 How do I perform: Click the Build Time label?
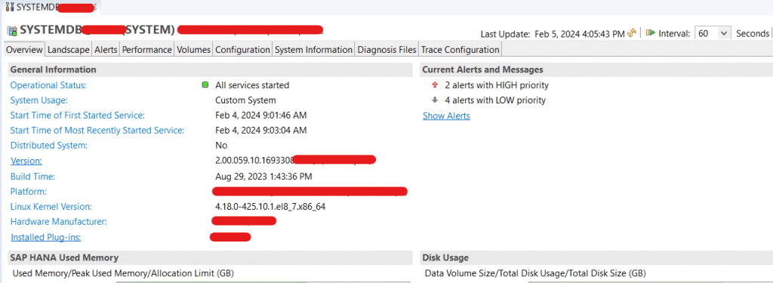32,176
